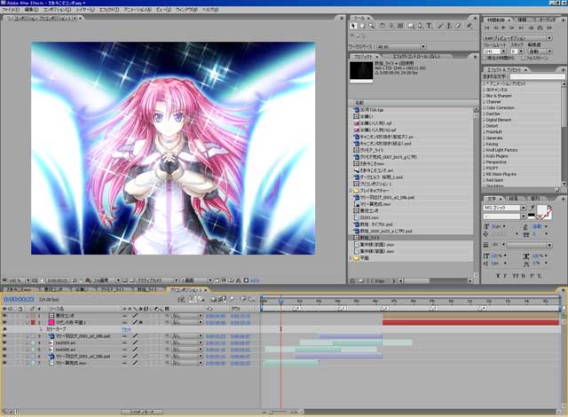Toggle visibility of test009.avi layer 4
Image resolution: width=568 pixels, height=417 pixels.
tap(4, 342)
